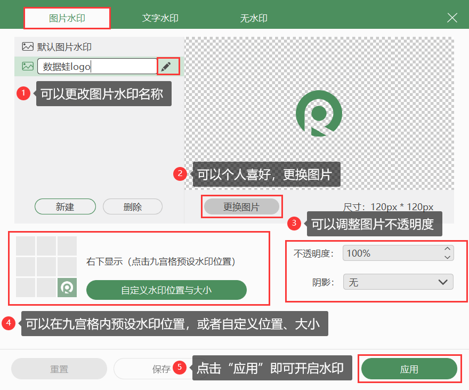Select the bottom-left grid position cell
This screenshot has height=390, width=469.
click(26, 288)
